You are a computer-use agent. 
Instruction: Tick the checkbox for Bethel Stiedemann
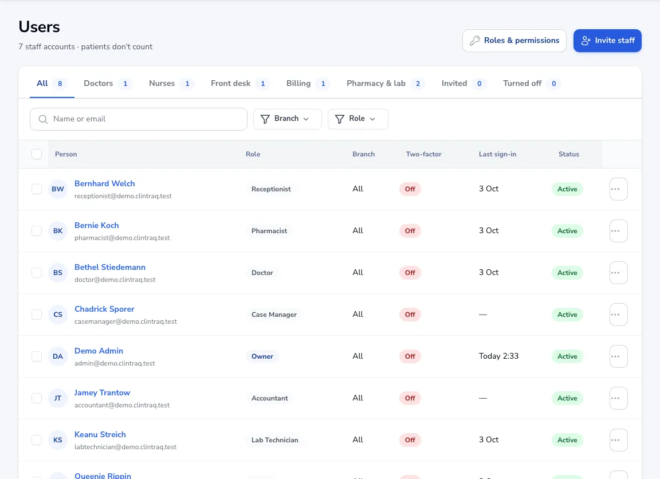pos(37,273)
